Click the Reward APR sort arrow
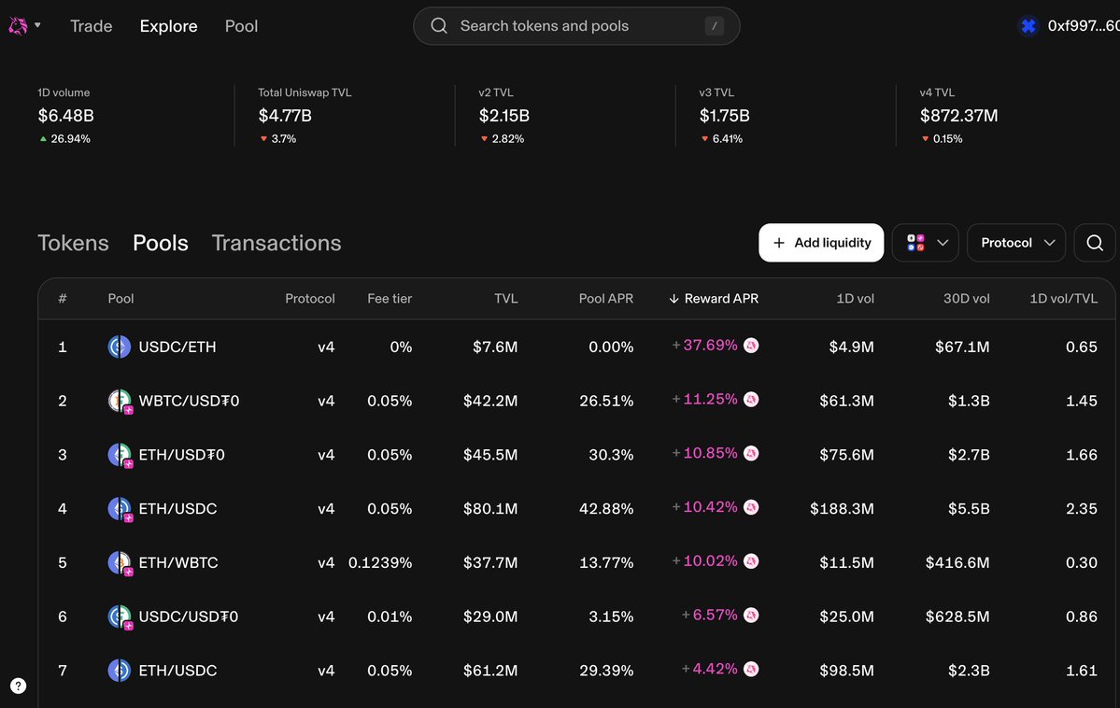Screen dimensions: 1120x708 673,299
